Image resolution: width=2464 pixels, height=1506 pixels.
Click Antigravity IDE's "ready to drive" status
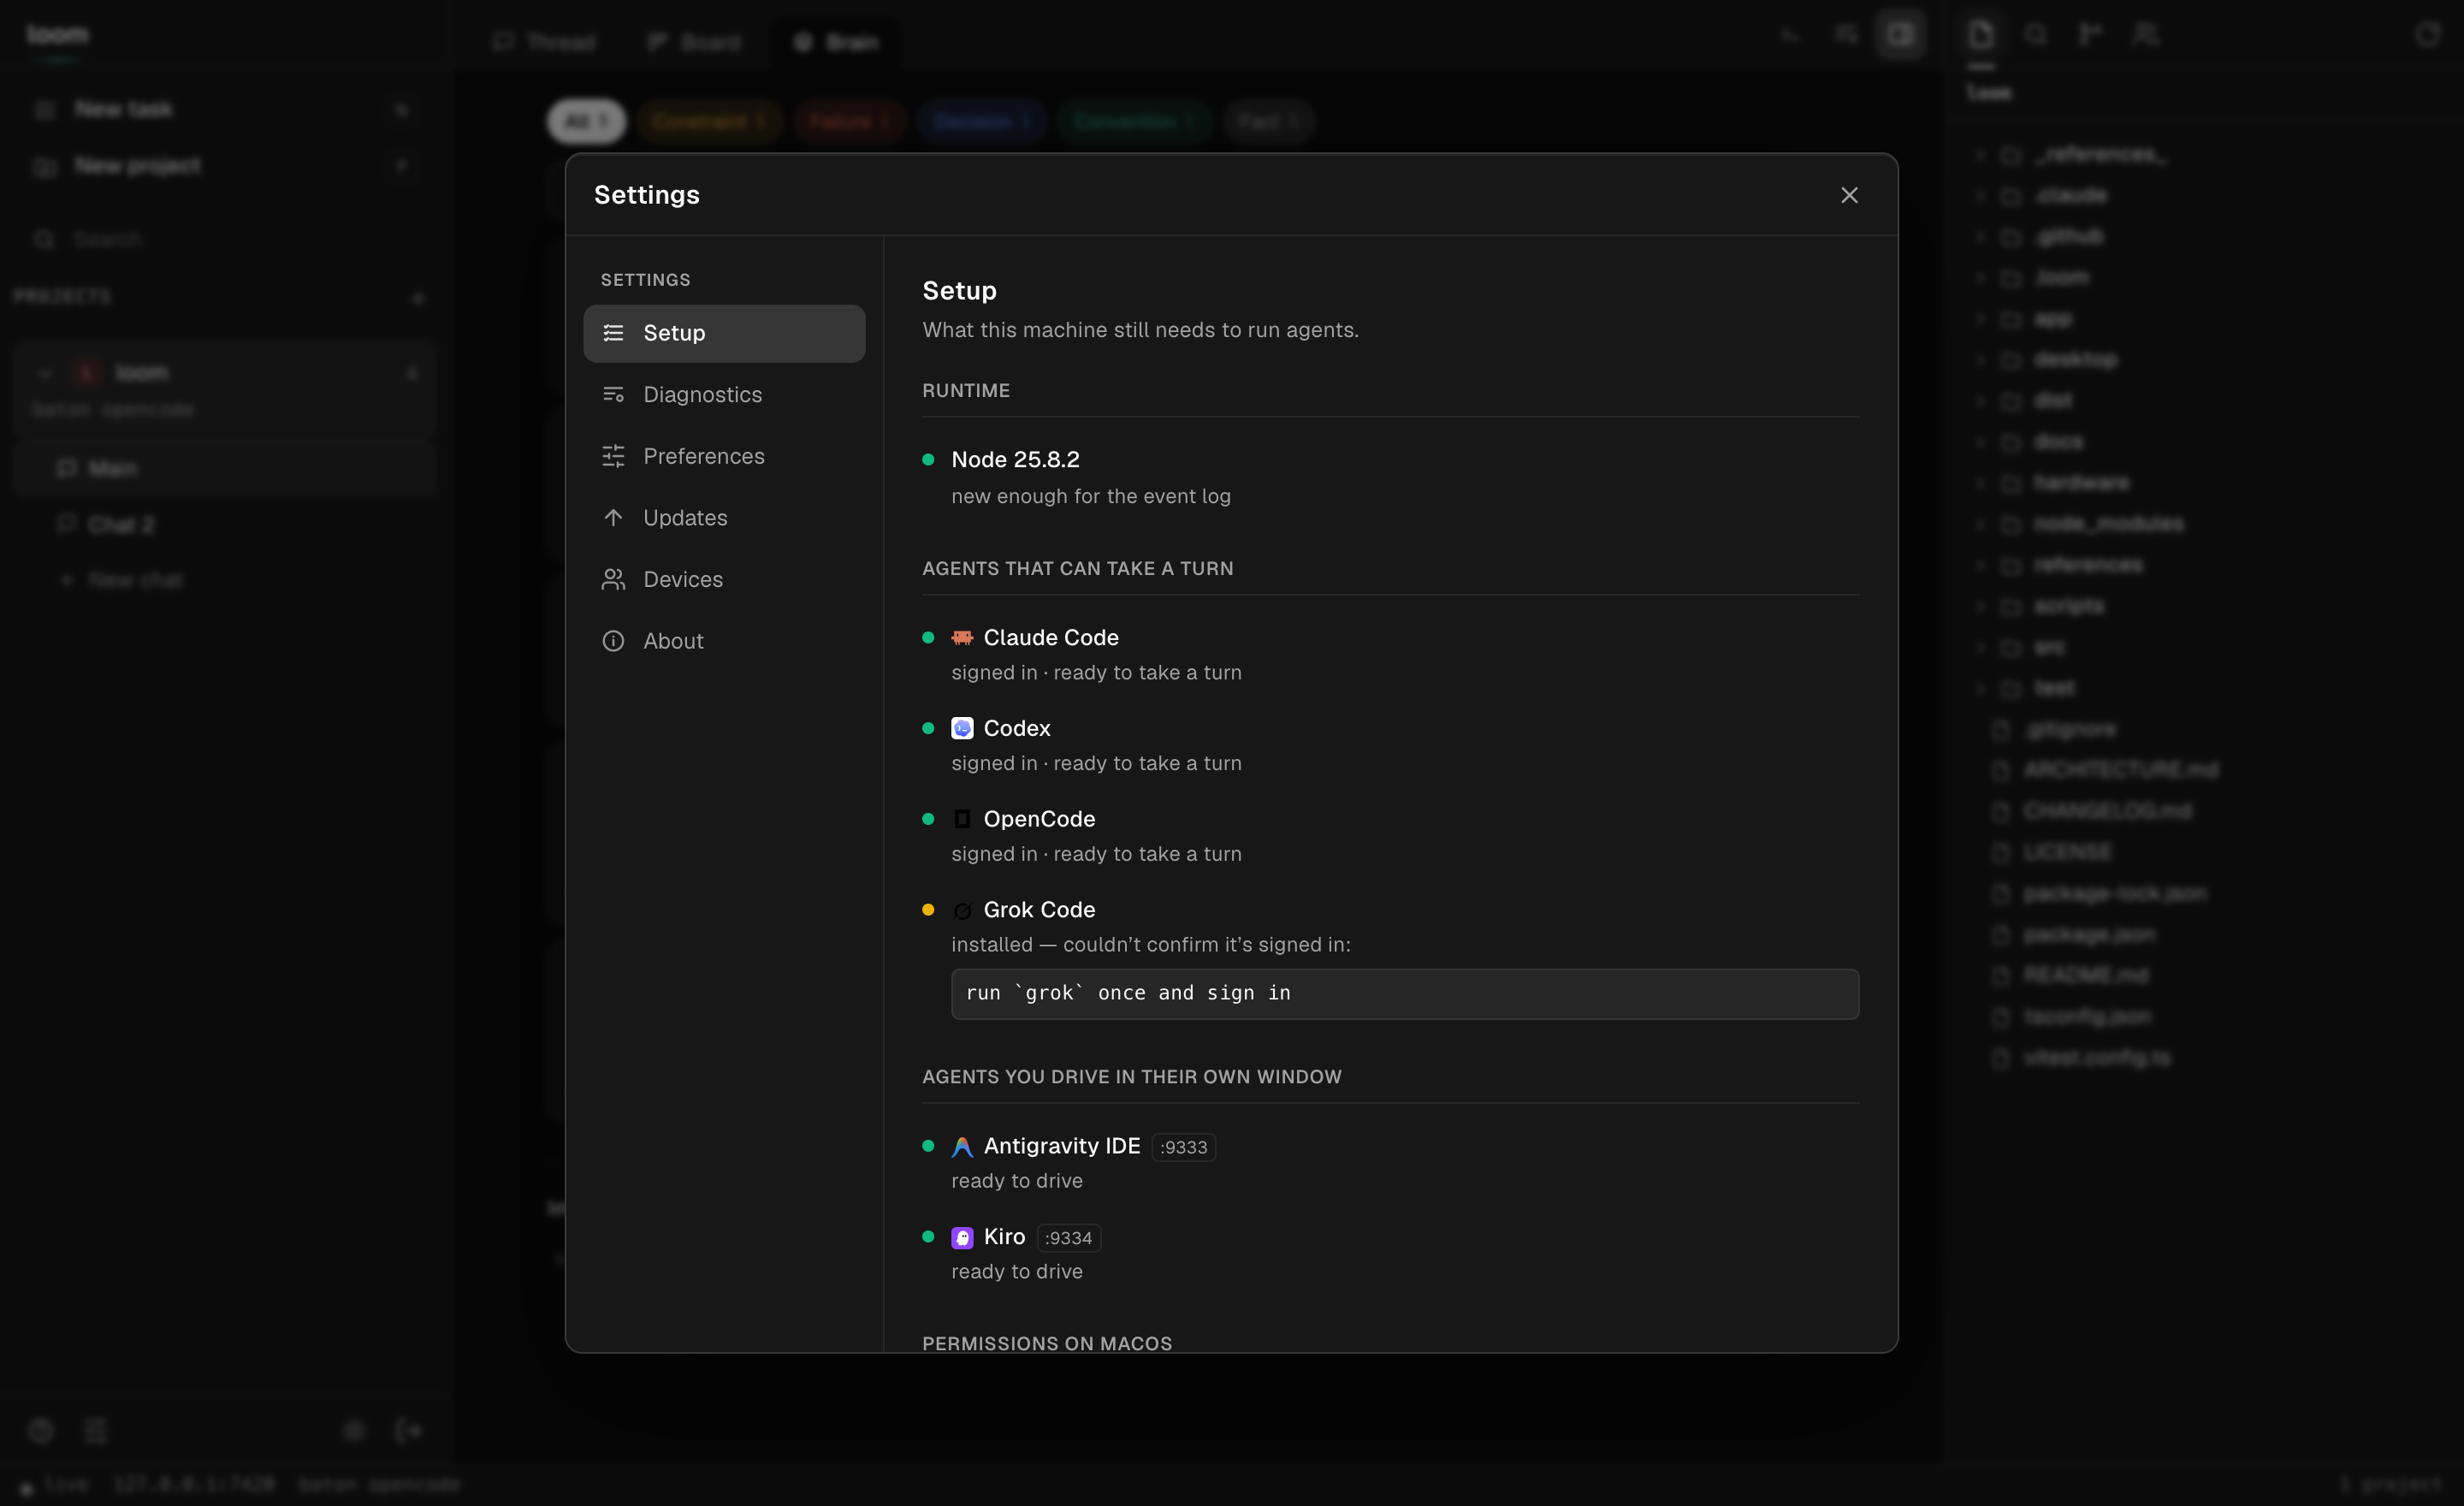(1017, 1181)
